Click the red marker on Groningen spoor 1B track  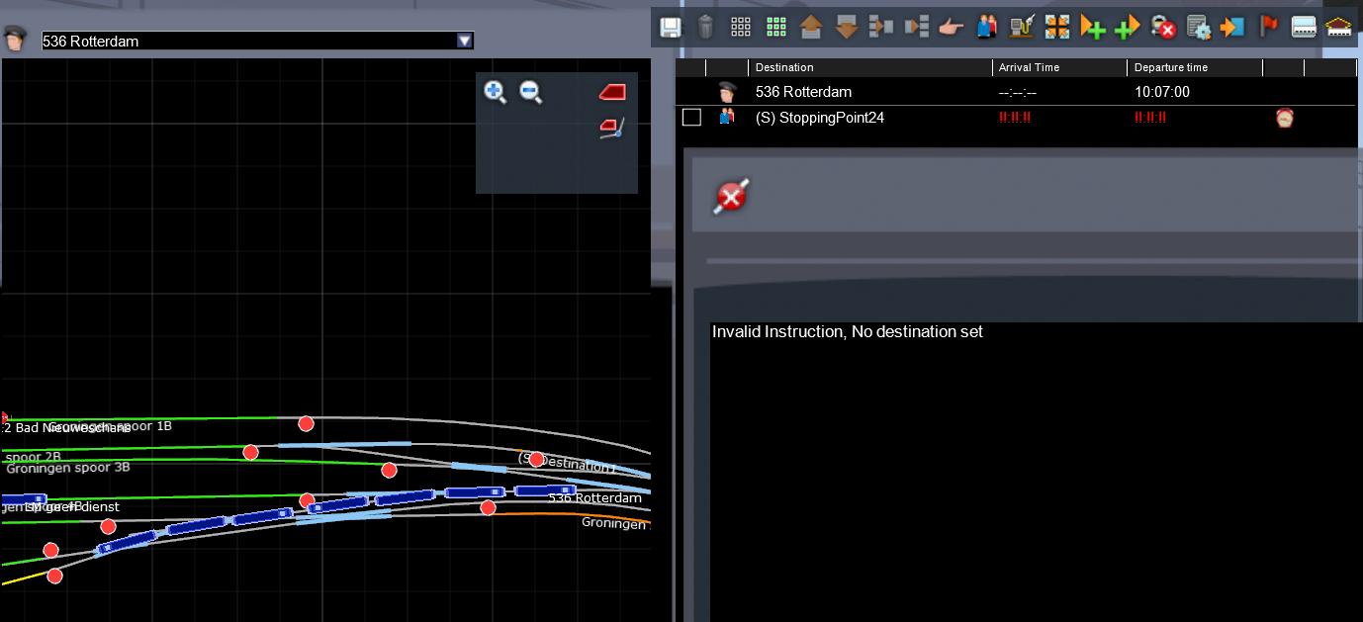click(x=306, y=423)
